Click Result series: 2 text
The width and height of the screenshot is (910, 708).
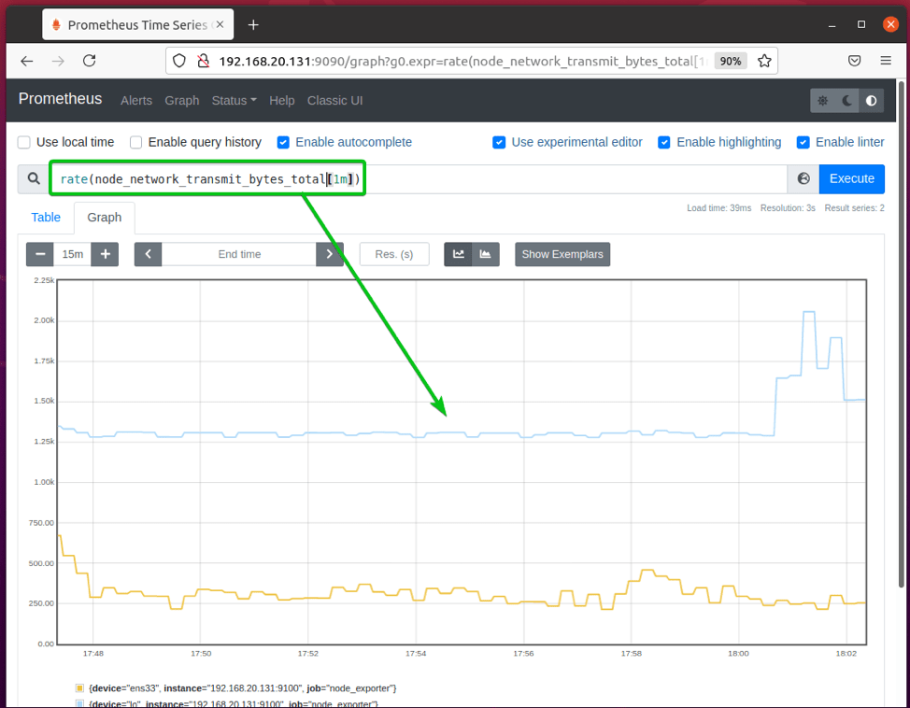(854, 207)
